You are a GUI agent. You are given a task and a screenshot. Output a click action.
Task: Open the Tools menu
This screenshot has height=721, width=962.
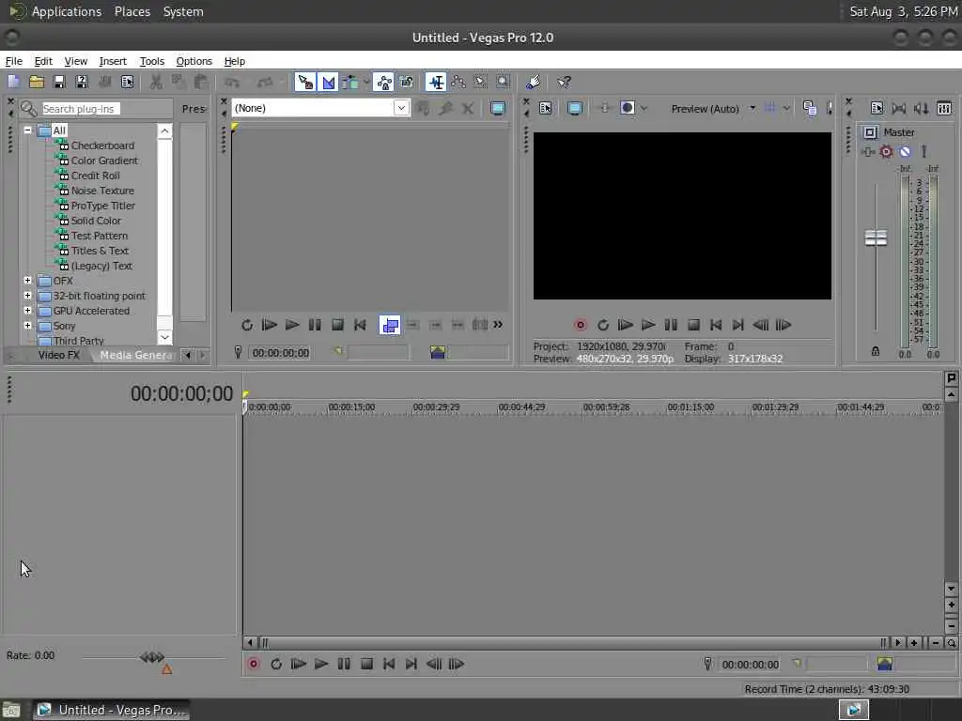151,61
